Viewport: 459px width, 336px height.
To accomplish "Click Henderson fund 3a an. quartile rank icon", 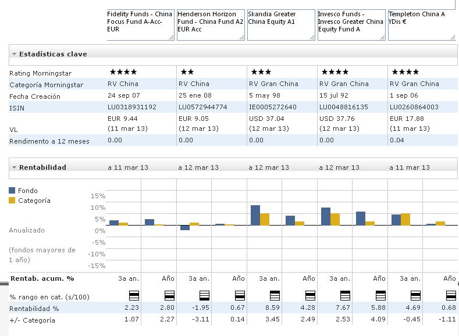I will click(204, 296).
